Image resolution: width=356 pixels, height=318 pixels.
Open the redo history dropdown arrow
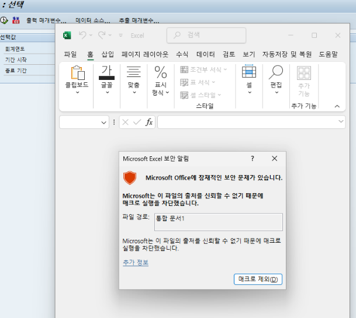tap(110, 35)
